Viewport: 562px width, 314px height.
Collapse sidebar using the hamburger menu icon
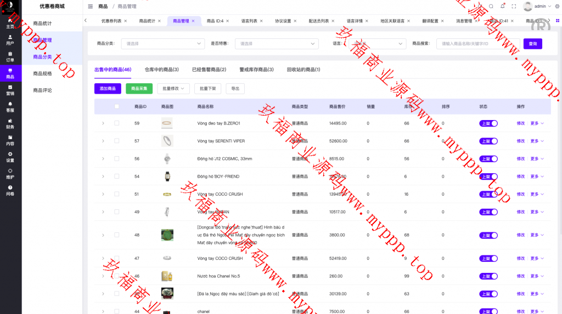pos(91,7)
